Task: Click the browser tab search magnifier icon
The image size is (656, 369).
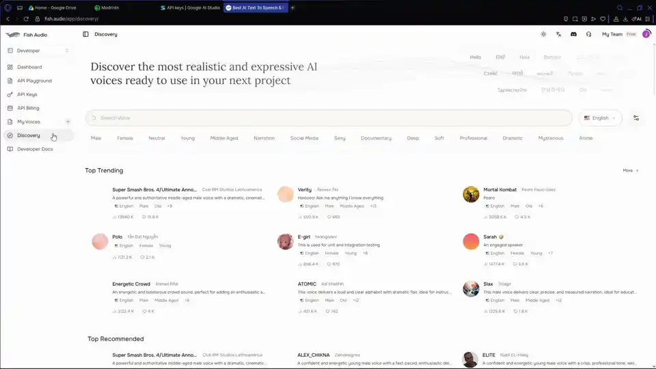Action: 620,8
